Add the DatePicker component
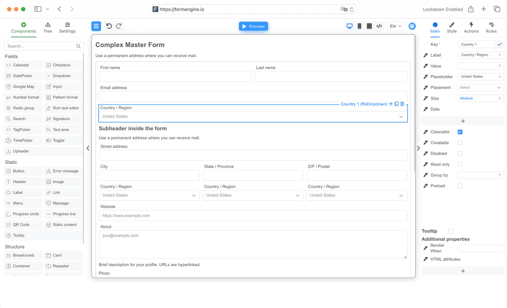Viewport: 507px width, 308px height. [x=23, y=76]
